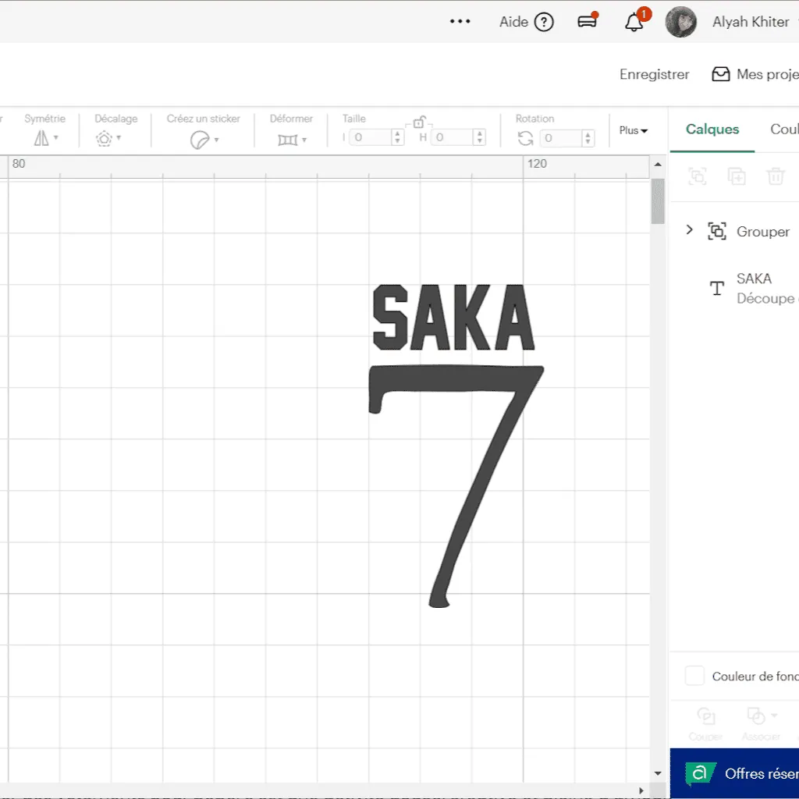Open the machine selection icon
The image size is (799, 799).
[588, 21]
